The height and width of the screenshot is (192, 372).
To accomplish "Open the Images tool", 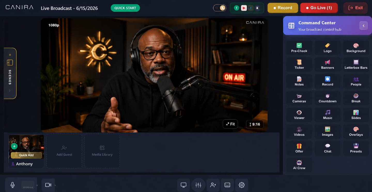I will tap(328, 131).
